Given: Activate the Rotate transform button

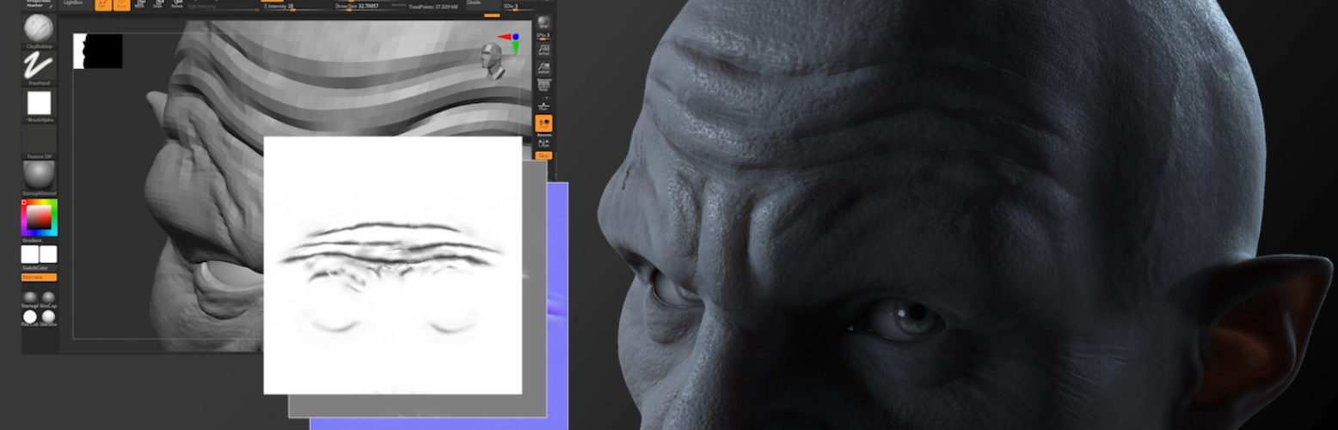Looking at the screenshot, I should 177,3.
